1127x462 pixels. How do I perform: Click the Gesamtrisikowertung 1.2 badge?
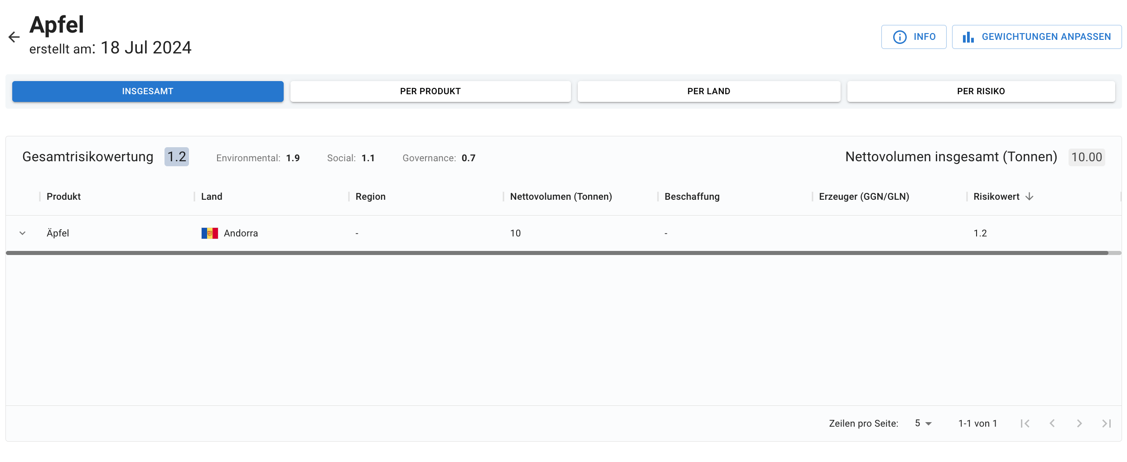(177, 157)
